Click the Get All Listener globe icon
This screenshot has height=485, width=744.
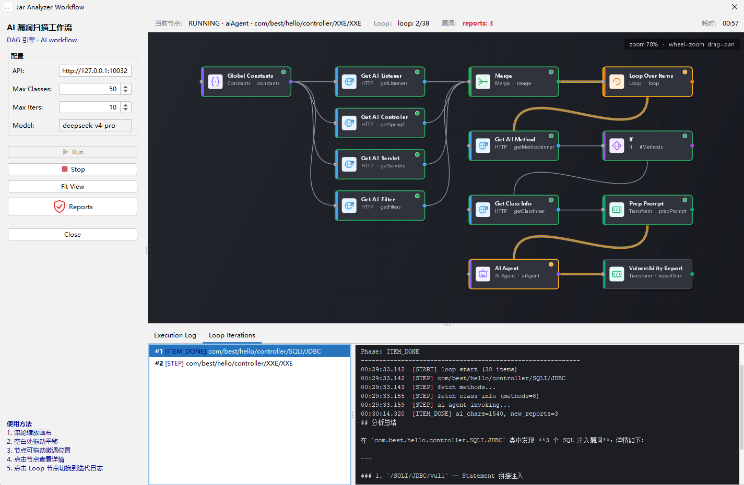point(349,82)
